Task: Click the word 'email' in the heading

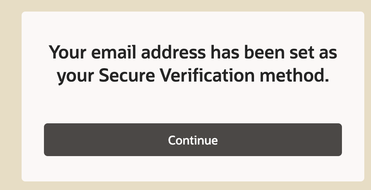Action: [x=114, y=52]
